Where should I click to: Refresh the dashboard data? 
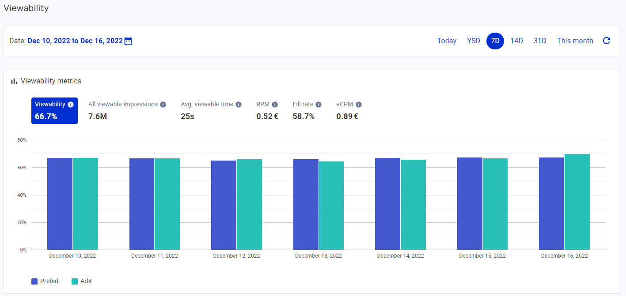point(607,40)
